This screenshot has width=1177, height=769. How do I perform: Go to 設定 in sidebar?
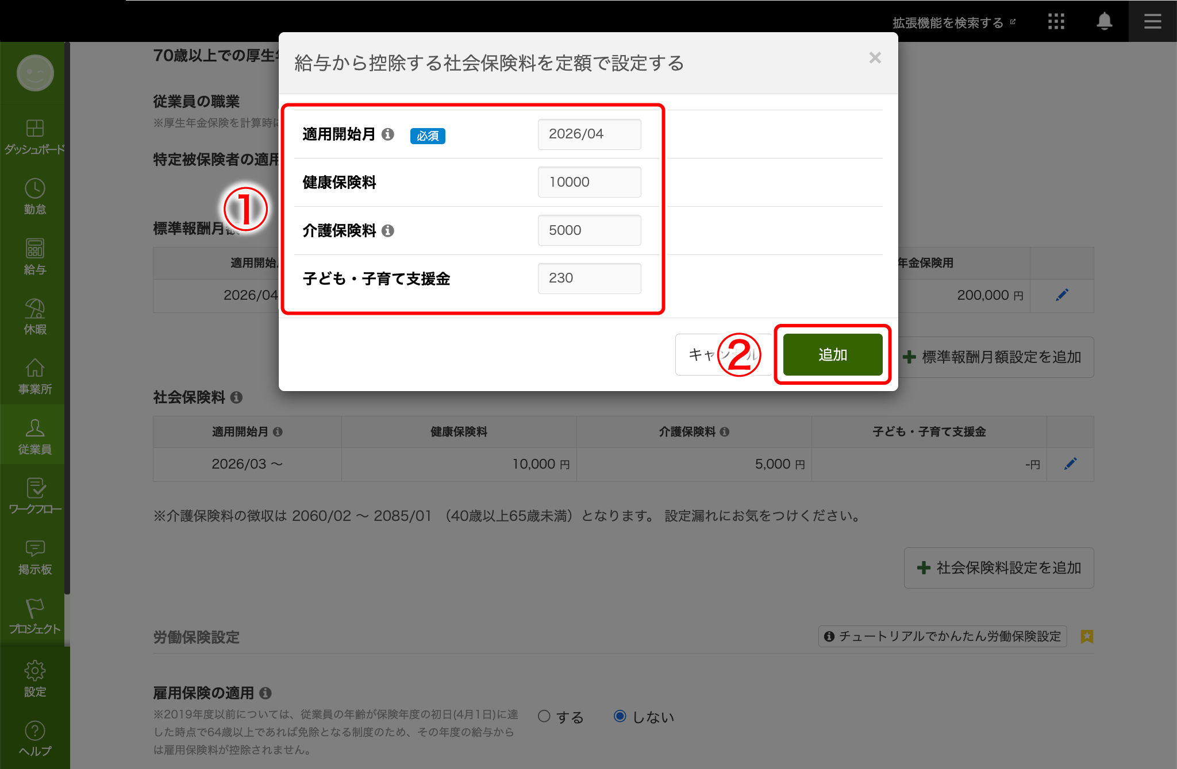coord(35,678)
